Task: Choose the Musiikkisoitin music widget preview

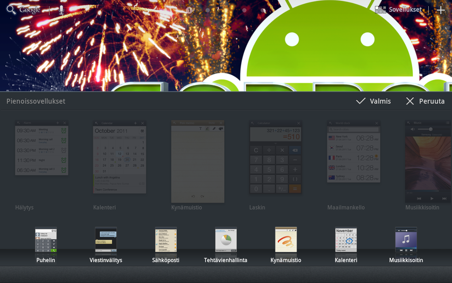Action: click(x=428, y=161)
